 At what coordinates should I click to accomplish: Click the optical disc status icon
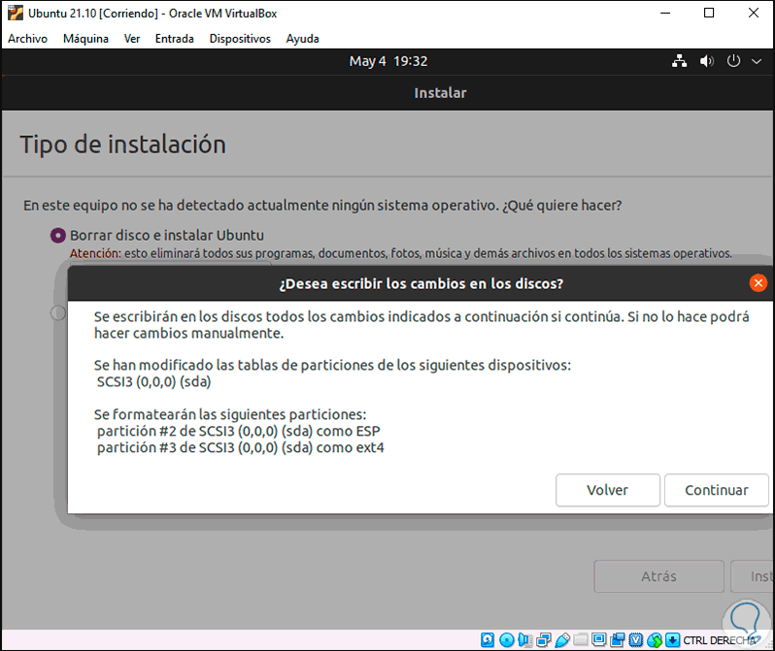click(507, 640)
